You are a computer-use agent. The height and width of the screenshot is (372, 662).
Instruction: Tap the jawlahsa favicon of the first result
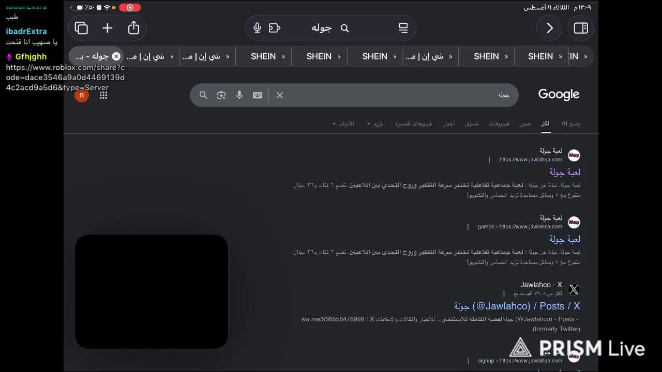574,155
